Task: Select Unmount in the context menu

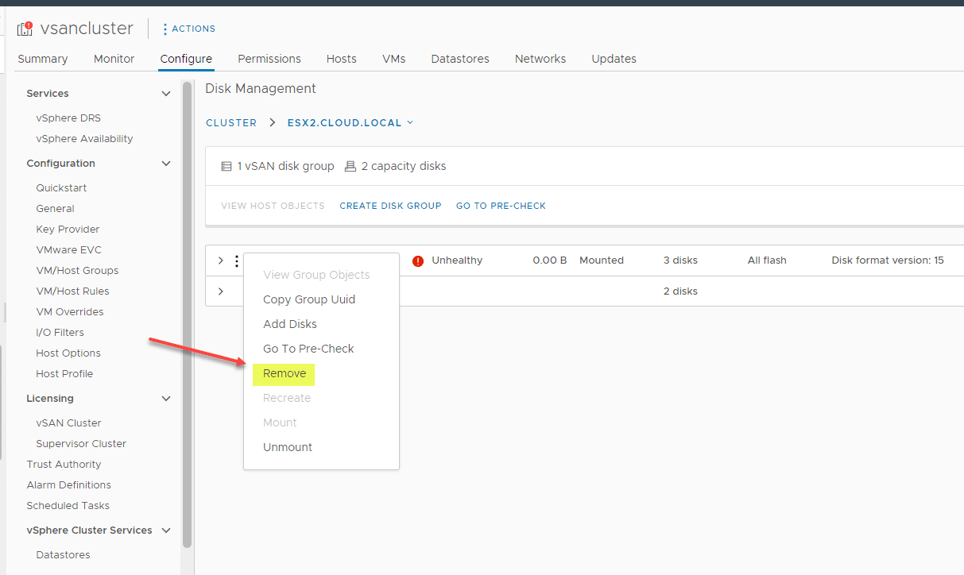Action: click(288, 447)
